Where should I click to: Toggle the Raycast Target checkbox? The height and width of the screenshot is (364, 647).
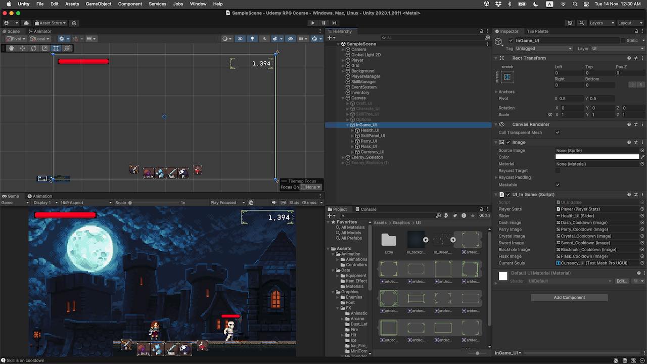click(558, 171)
